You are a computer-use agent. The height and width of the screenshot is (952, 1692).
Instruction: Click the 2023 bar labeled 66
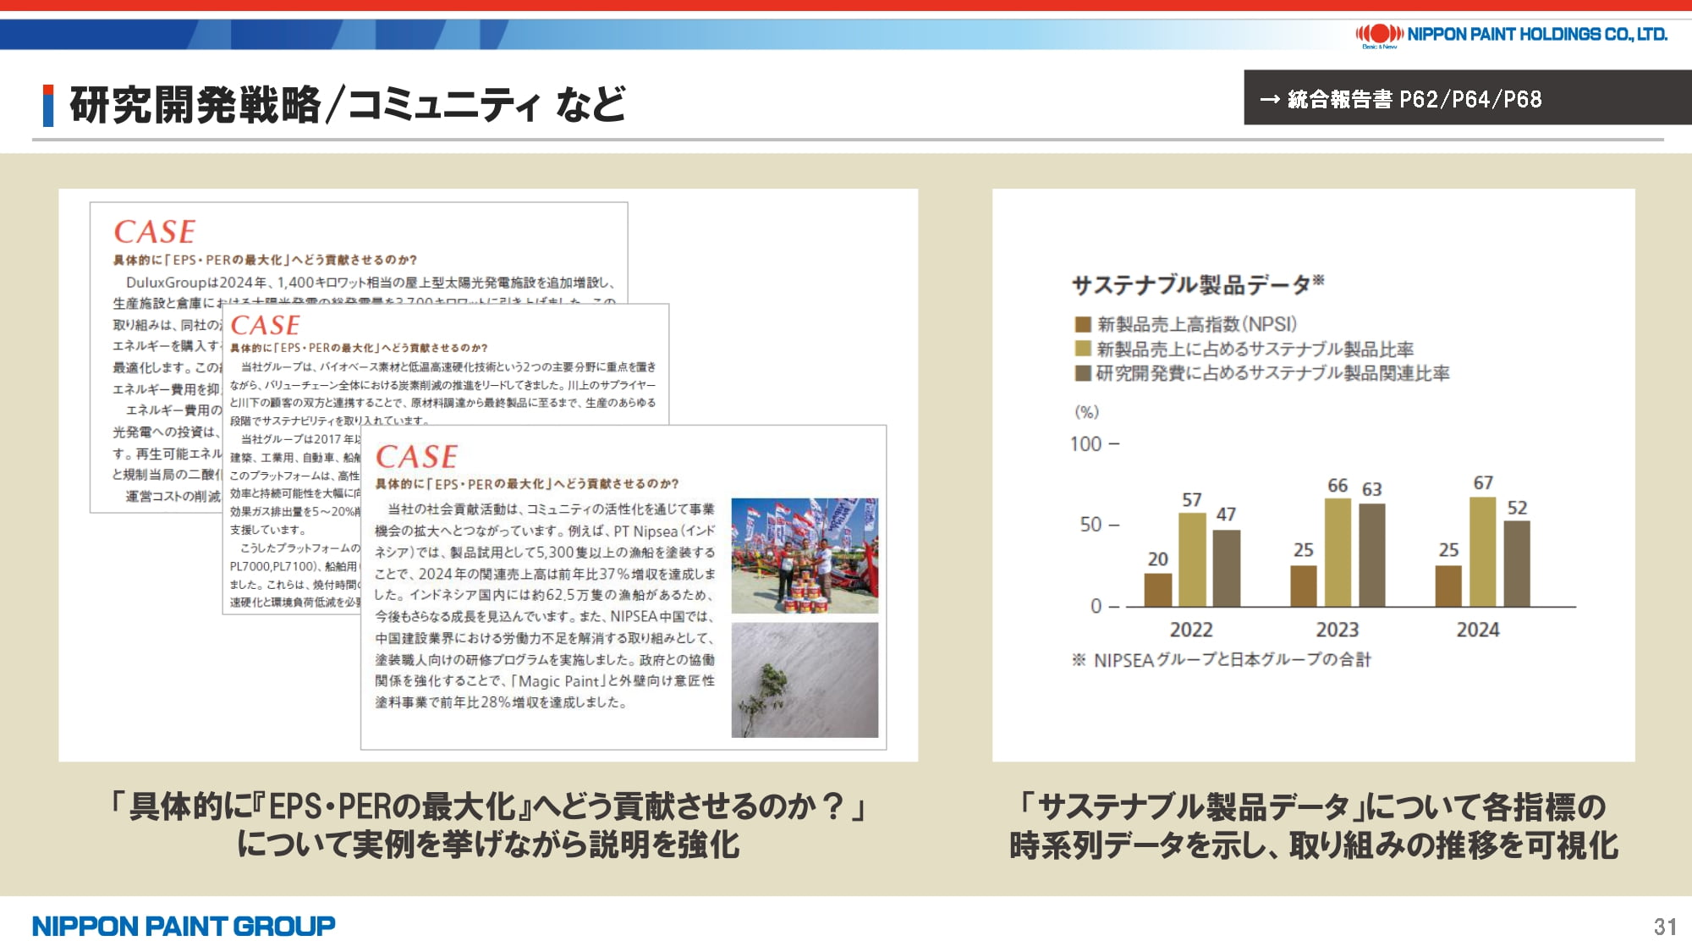[1338, 553]
